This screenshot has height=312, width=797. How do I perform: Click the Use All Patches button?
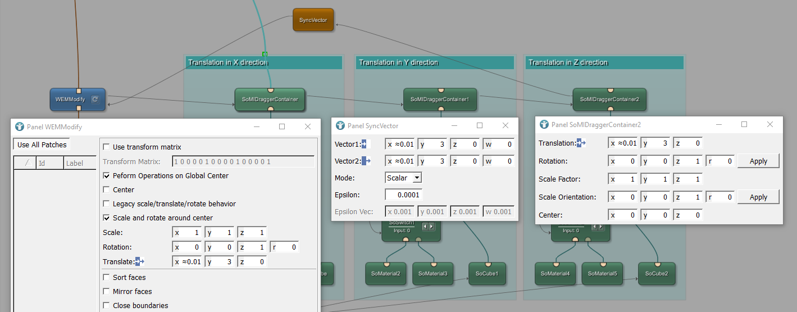pyautogui.click(x=42, y=144)
